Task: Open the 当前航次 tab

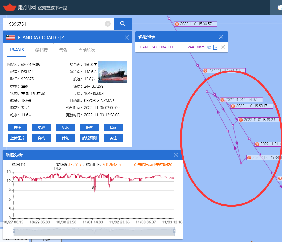Action: pos(87,50)
